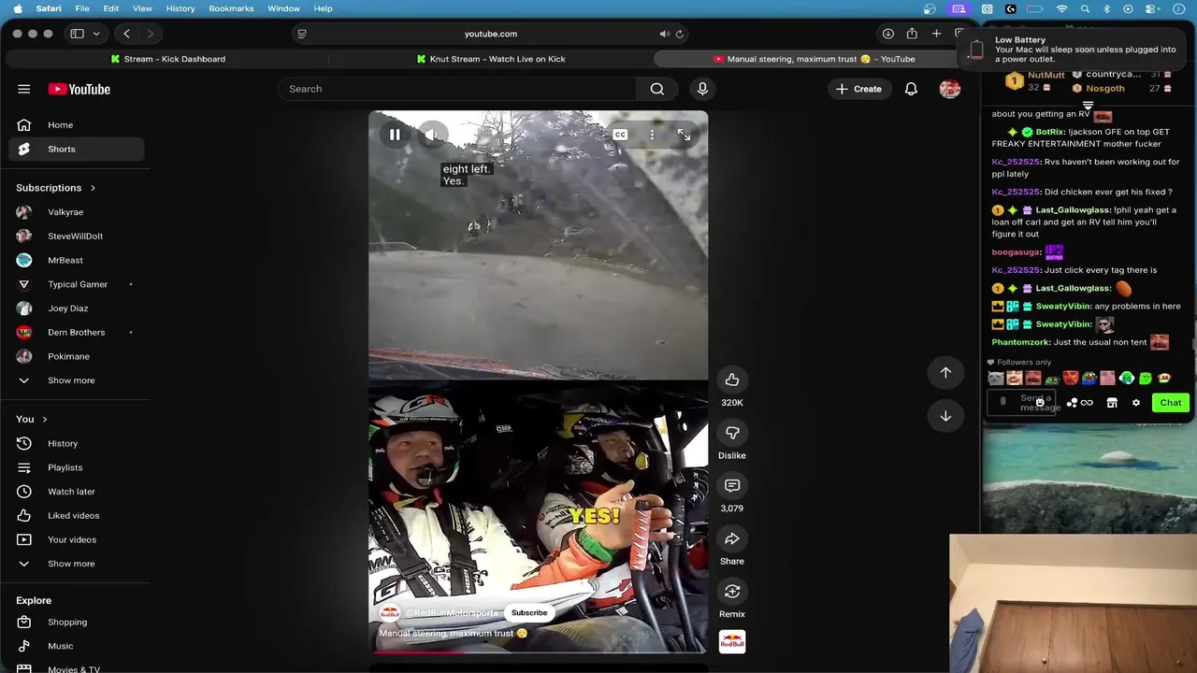This screenshot has height=673, width=1197.
Task: Open a new Safari tab plus
Action: (936, 34)
